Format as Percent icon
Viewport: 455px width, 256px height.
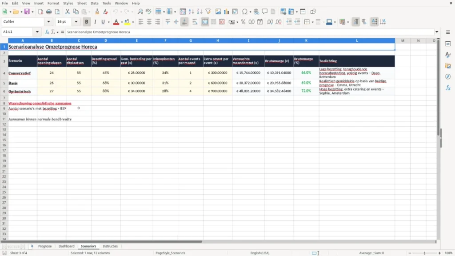pyautogui.click(x=243, y=22)
